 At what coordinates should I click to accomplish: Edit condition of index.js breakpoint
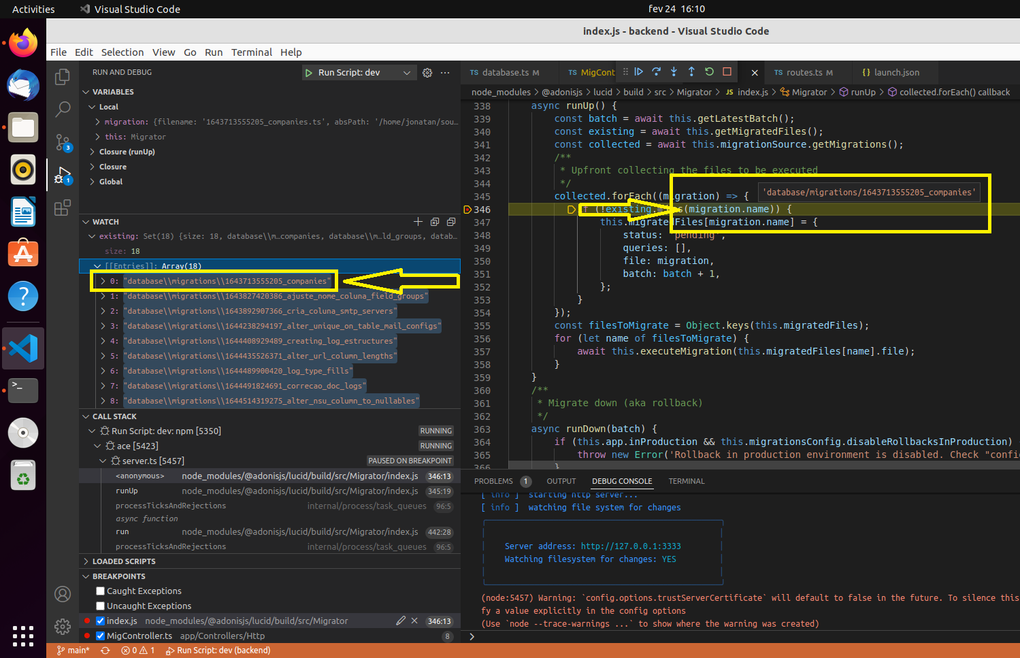[401, 621]
